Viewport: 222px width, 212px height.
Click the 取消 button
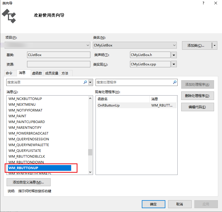pyautogui.click(x=180, y=204)
